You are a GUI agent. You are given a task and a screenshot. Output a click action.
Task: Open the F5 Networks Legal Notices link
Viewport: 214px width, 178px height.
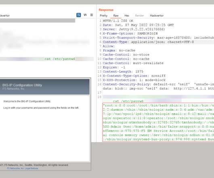tap(23, 168)
